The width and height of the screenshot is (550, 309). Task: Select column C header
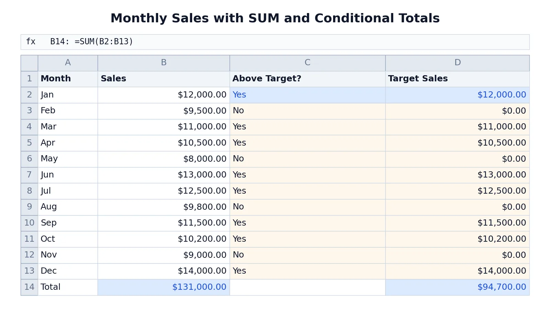click(x=307, y=63)
